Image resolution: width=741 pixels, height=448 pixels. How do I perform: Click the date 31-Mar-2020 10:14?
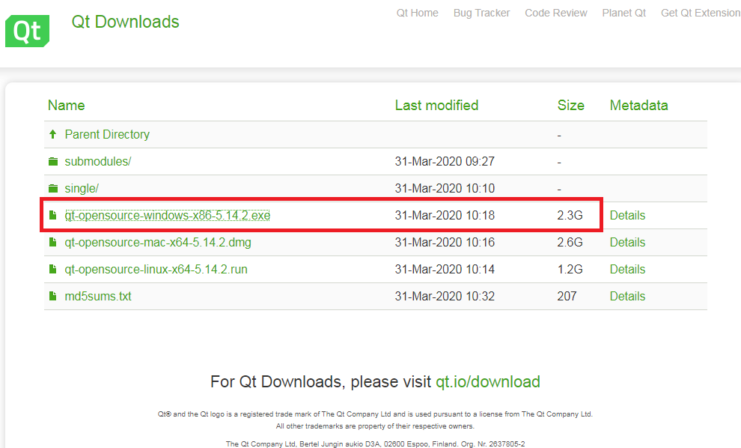click(445, 269)
